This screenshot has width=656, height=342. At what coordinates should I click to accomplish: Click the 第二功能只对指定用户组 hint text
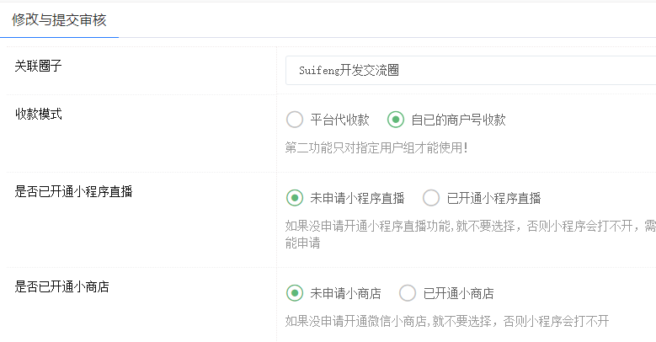coord(376,147)
